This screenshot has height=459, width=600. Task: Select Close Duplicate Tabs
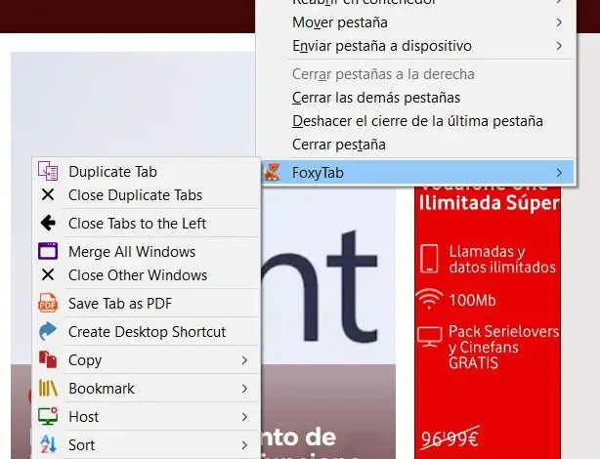tap(147, 195)
